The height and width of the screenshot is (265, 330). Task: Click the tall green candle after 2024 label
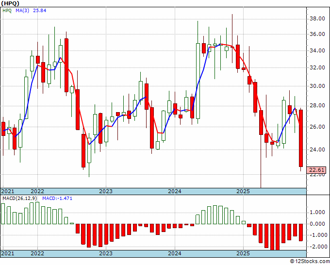198,81
